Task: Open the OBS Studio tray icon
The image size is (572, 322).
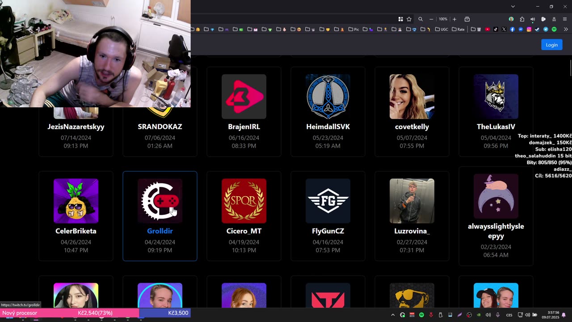Action: click(469, 315)
